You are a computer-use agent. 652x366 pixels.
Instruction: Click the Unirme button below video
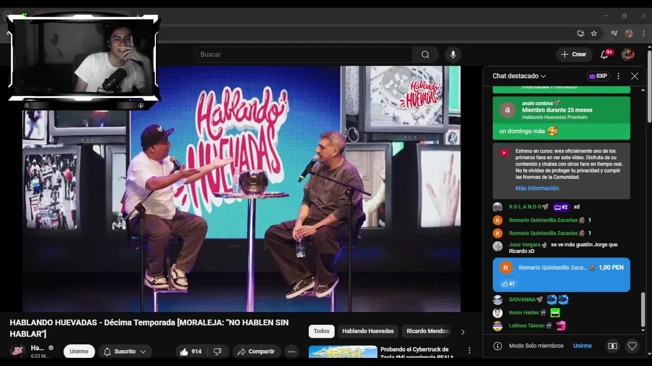pyautogui.click(x=79, y=351)
